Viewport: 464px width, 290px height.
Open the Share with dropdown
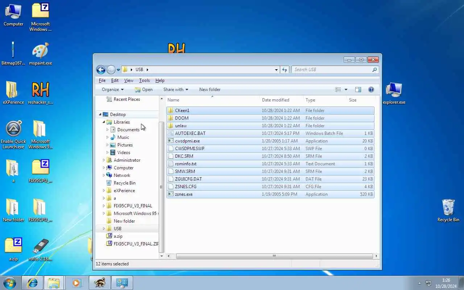pyautogui.click(x=176, y=90)
